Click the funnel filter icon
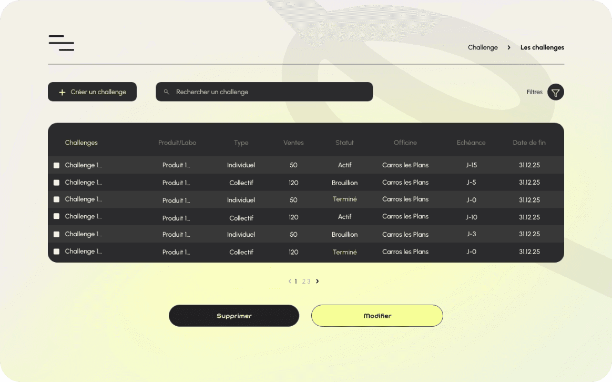This screenshot has width=612, height=382. tap(555, 92)
